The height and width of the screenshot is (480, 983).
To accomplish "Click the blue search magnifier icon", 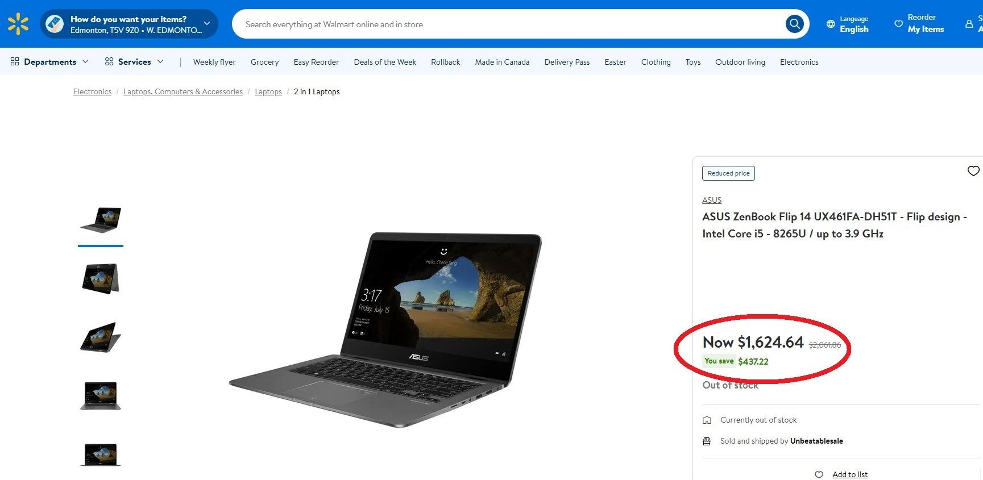I will pos(794,24).
